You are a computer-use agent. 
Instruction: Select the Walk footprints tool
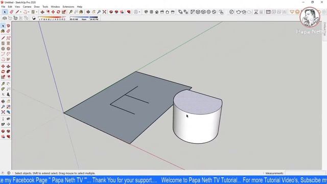coord(3,124)
